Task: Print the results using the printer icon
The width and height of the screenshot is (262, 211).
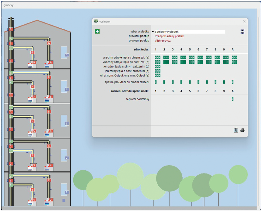Action: pos(242,130)
